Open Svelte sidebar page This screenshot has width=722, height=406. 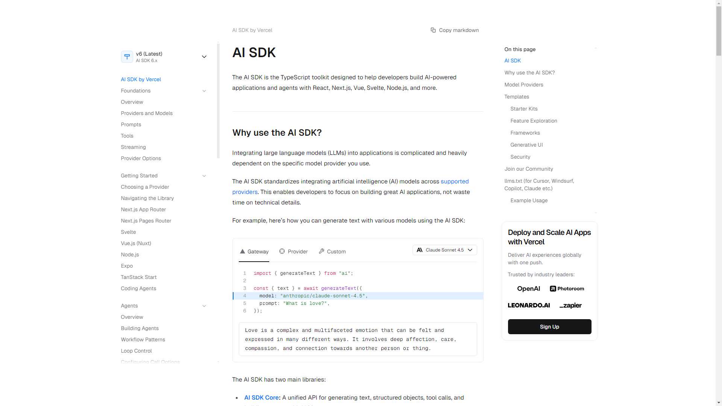pos(128,232)
